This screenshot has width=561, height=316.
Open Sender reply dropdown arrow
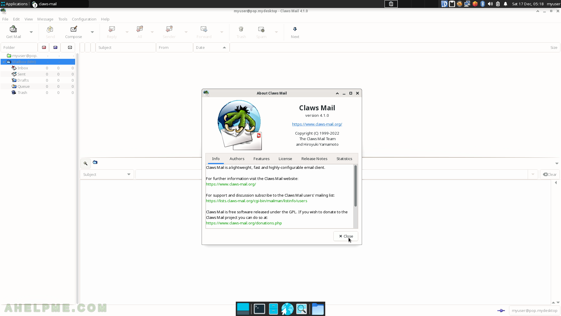(186, 32)
